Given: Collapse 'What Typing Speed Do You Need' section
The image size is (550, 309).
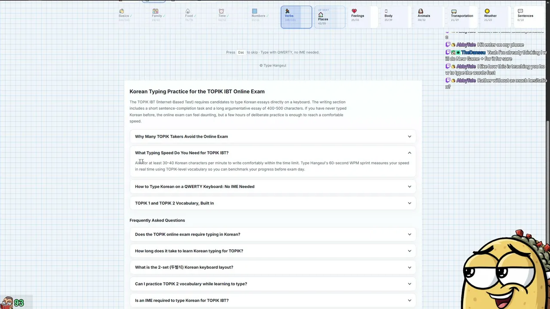Looking at the screenshot, I should 273,153.
